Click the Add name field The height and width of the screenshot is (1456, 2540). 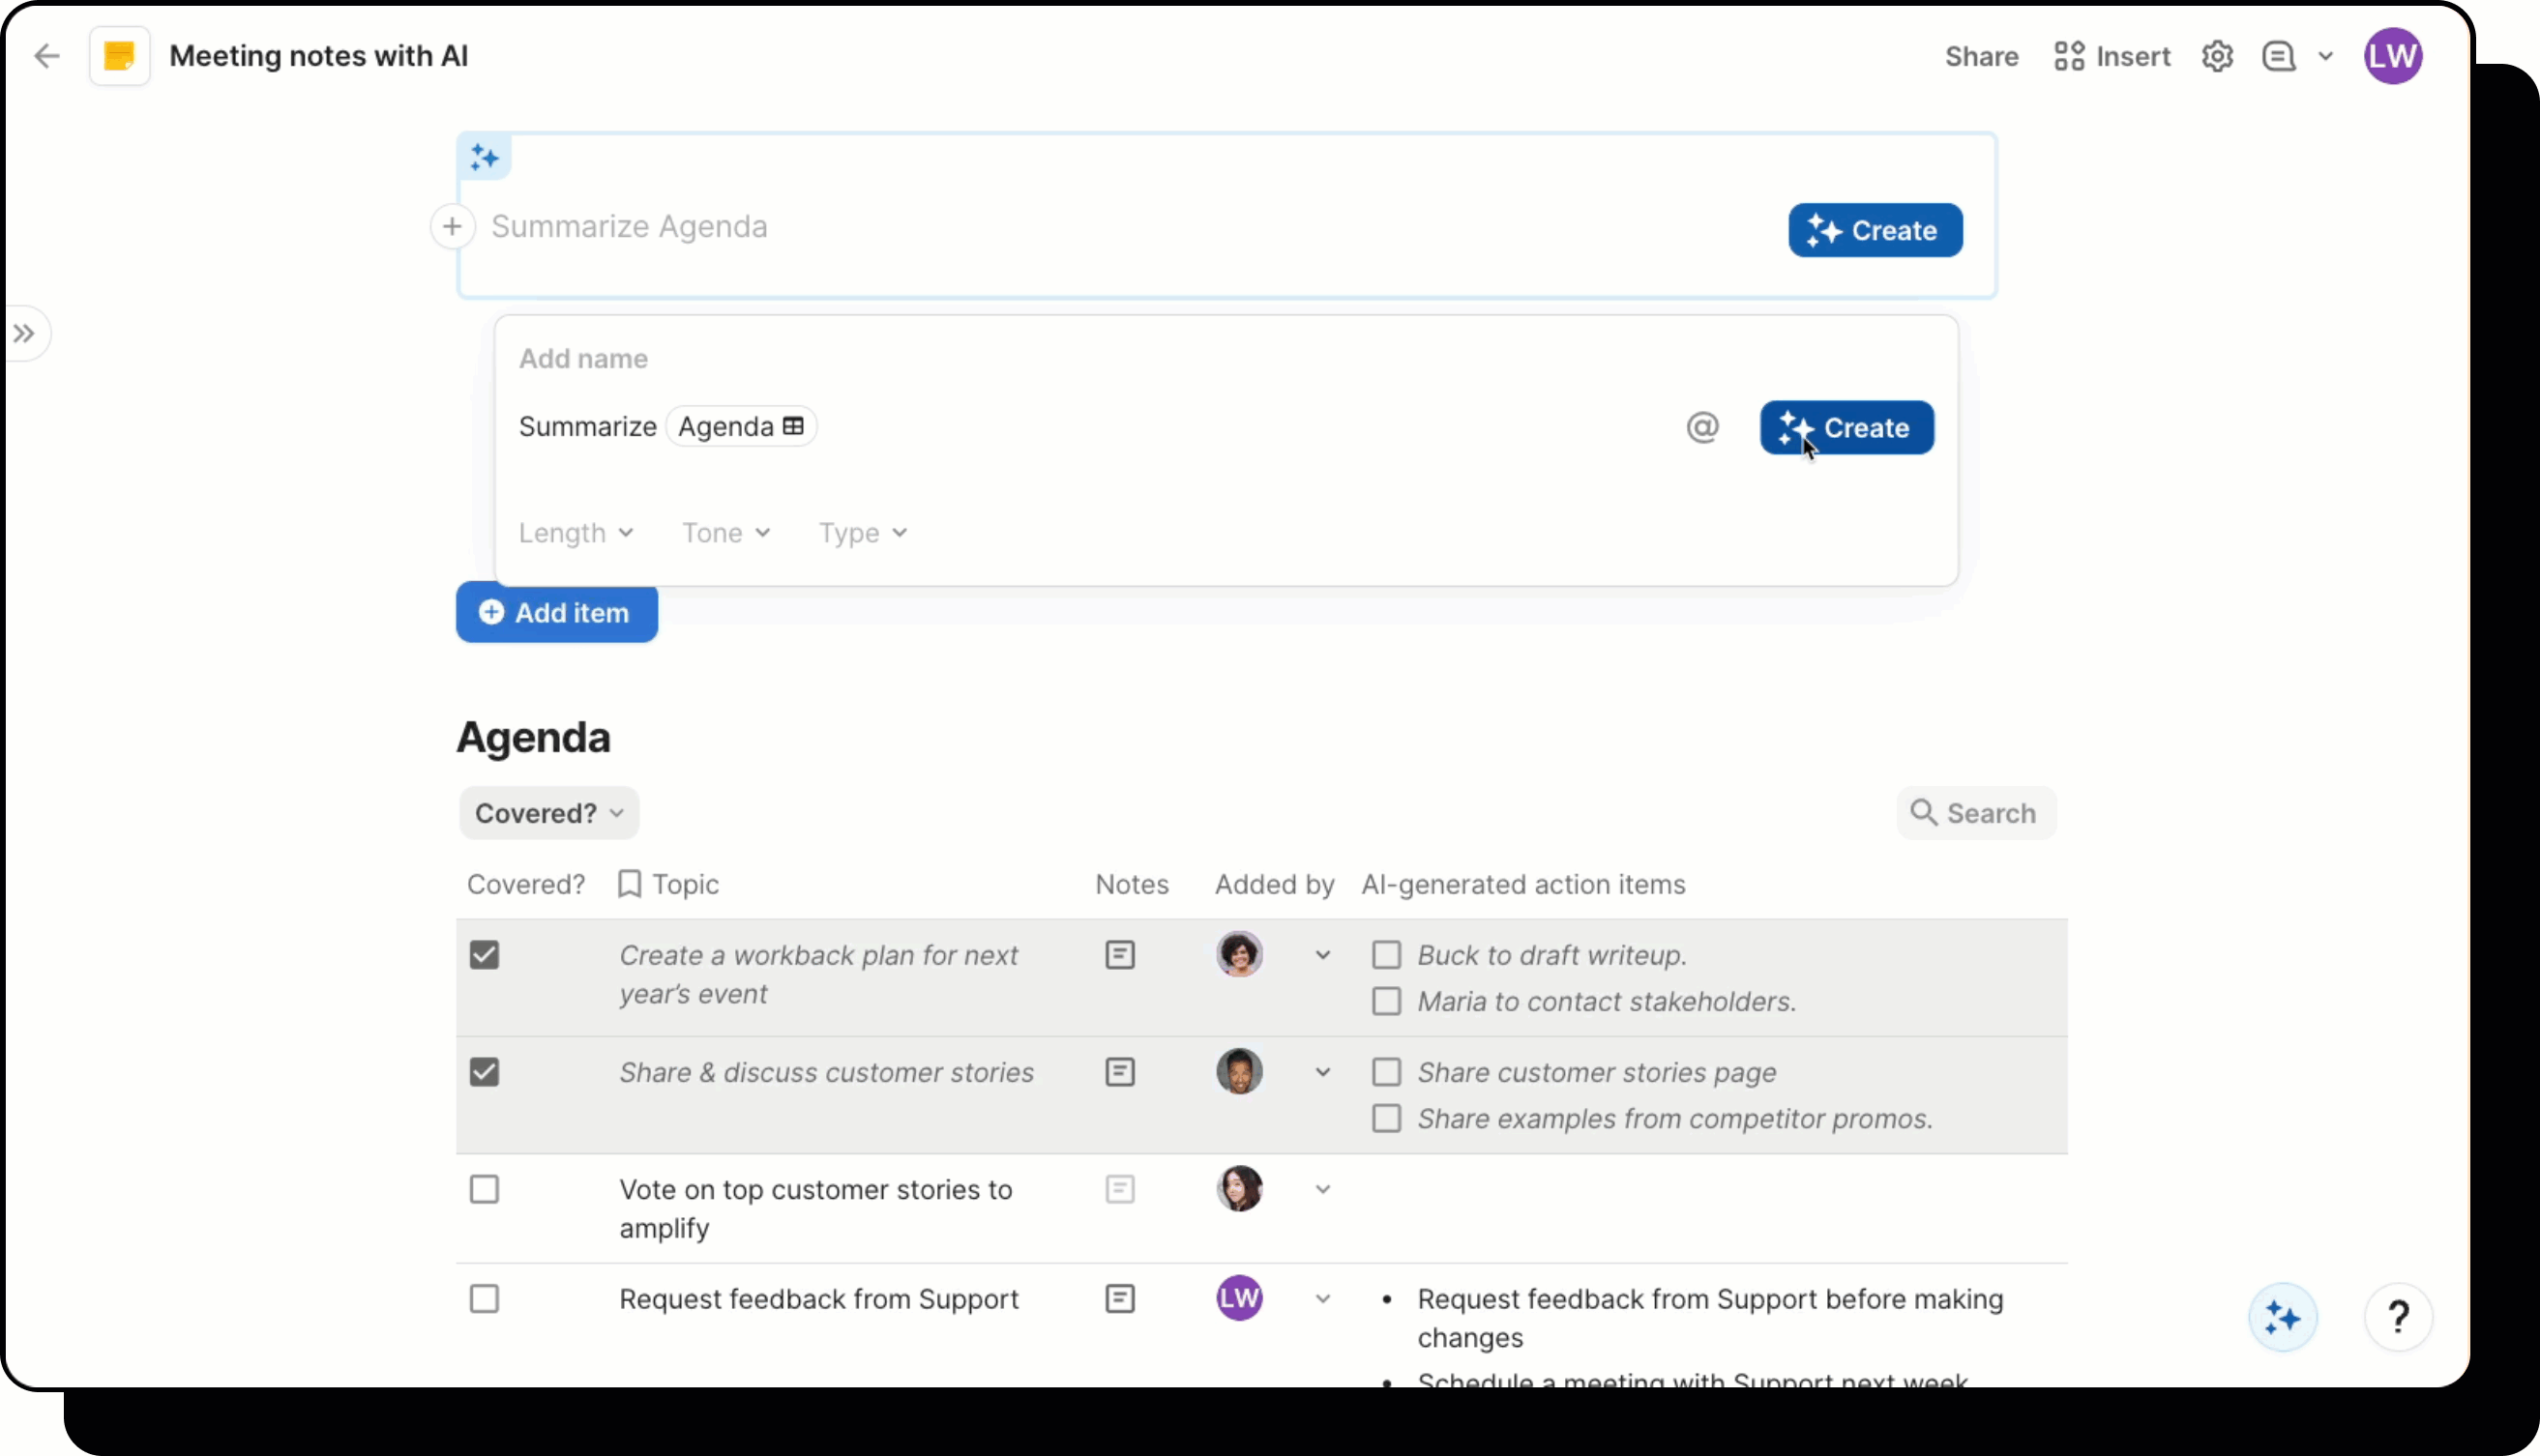pyautogui.click(x=583, y=358)
